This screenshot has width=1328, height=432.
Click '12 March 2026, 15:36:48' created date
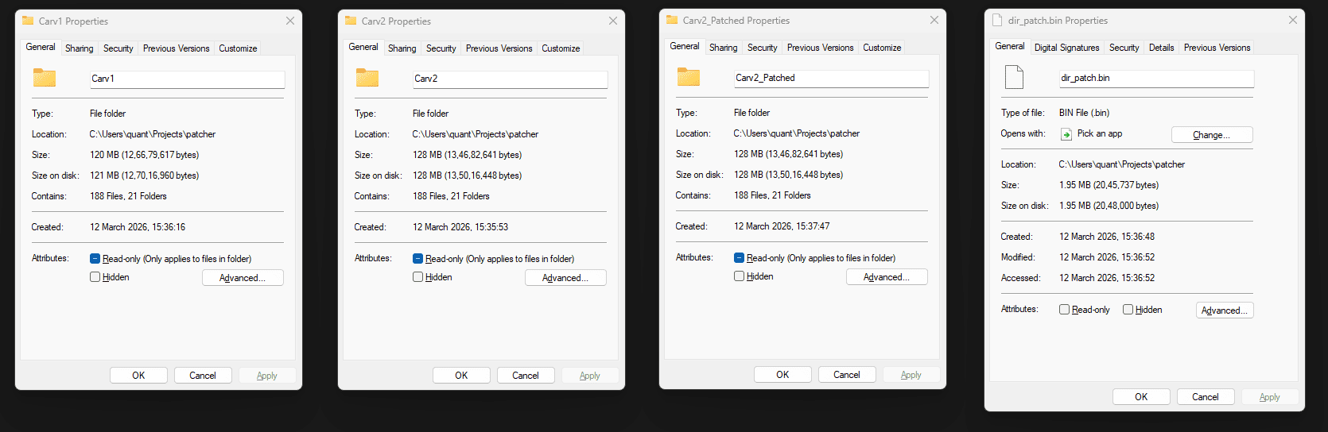(1107, 237)
